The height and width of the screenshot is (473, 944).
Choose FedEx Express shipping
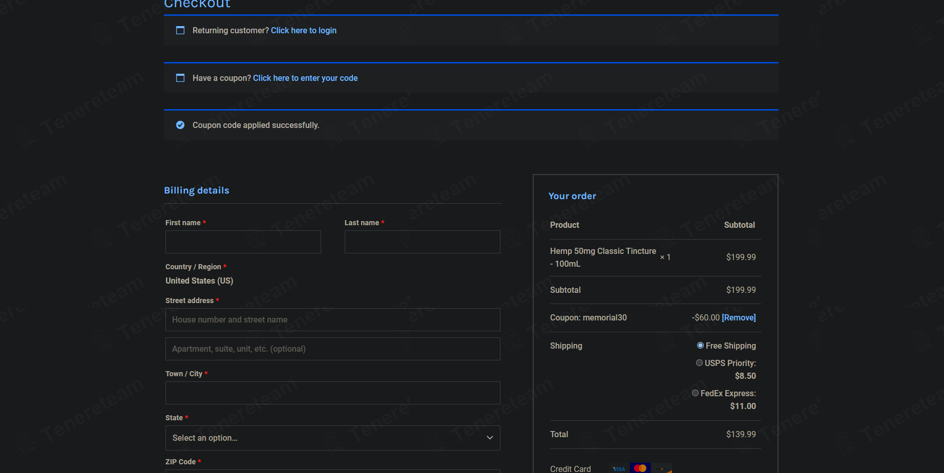tap(695, 393)
